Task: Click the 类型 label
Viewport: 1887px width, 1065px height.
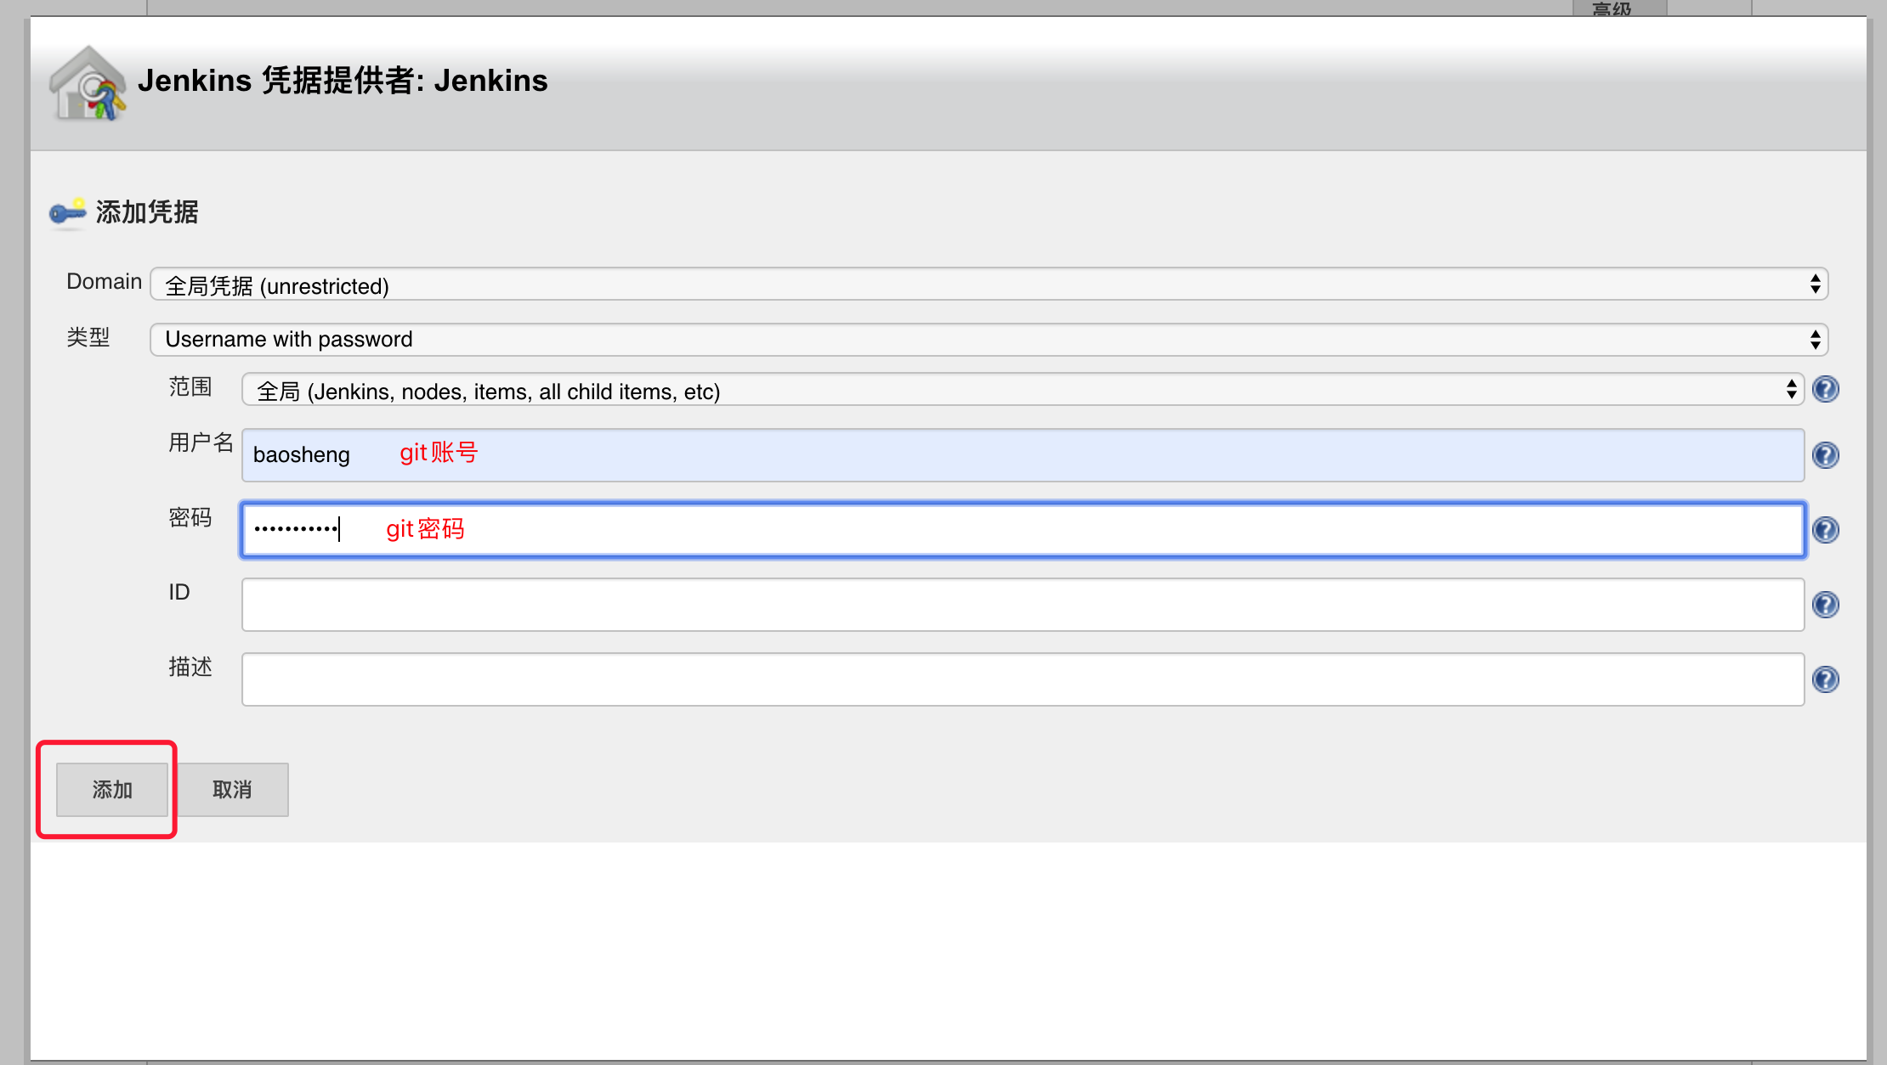Action: pos(88,337)
